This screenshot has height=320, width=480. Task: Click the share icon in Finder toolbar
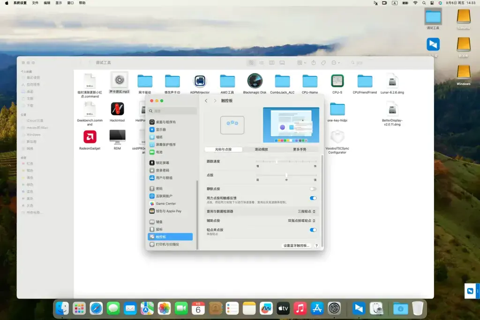pos(314,62)
